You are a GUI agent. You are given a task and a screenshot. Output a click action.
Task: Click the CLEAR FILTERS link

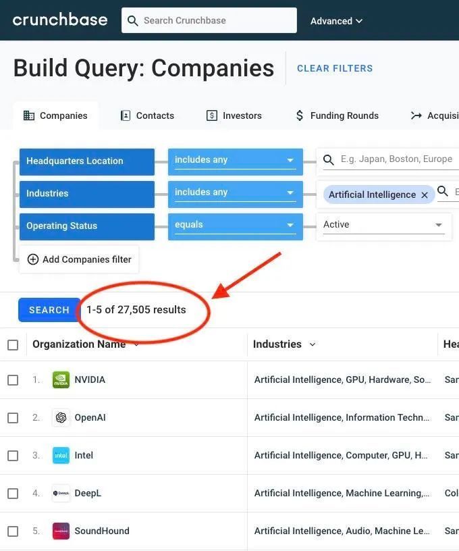[x=335, y=68]
